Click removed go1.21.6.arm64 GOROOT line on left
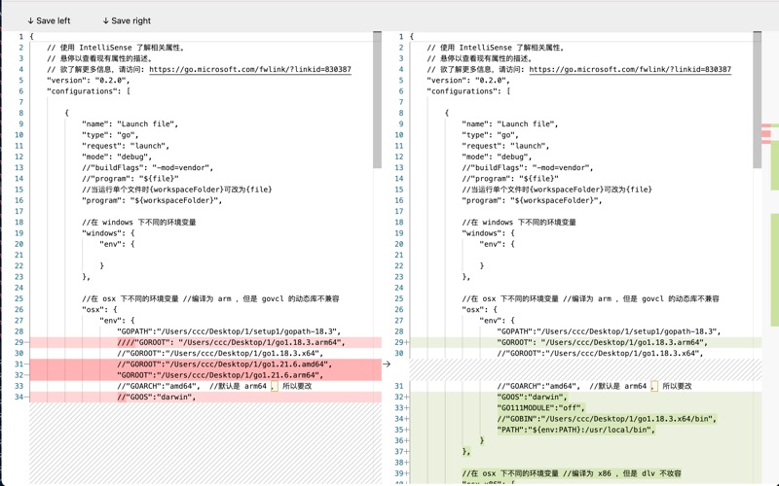The image size is (779, 486). point(234,375)
